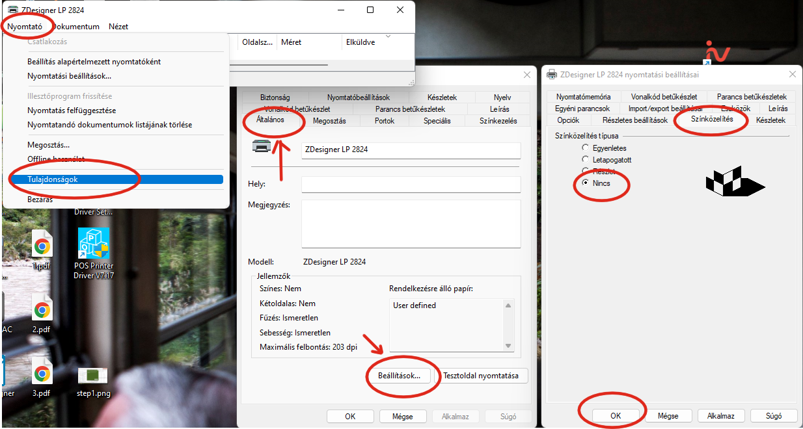Confirm with OK in the nyomtatási beállításai dialog

[x=616, y=416]
